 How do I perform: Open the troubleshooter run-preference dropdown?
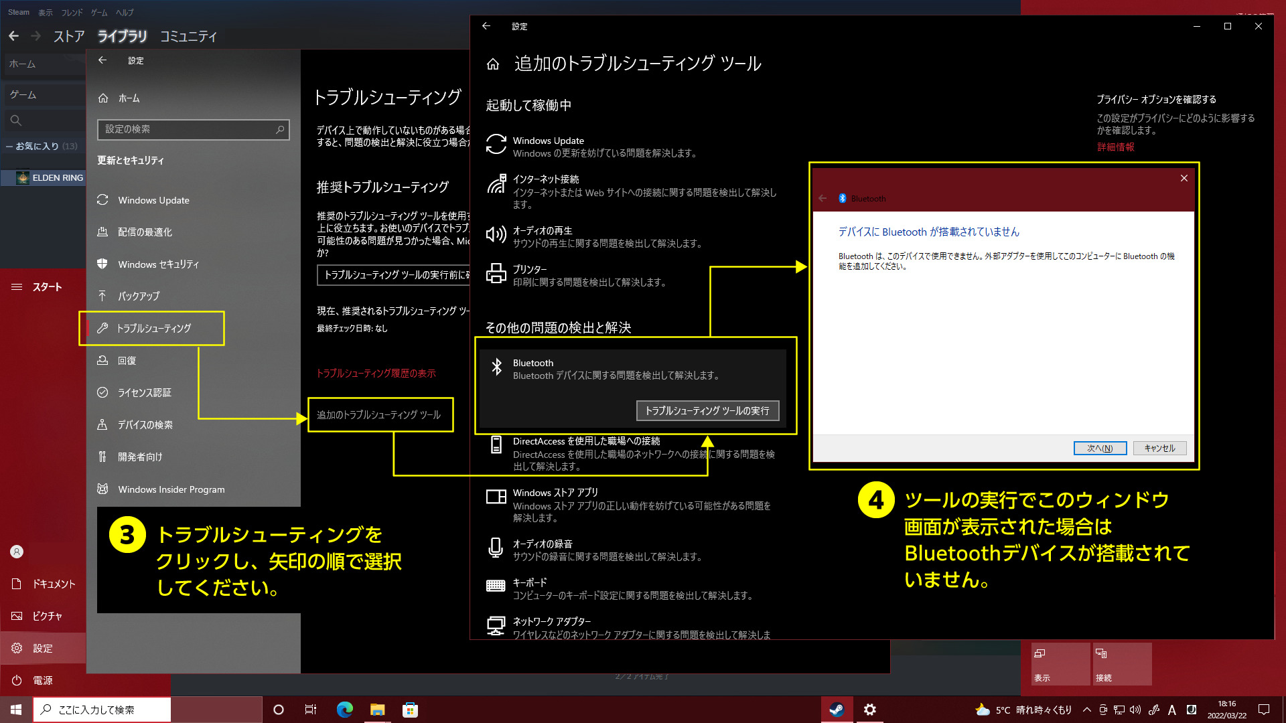click(394, 275)
